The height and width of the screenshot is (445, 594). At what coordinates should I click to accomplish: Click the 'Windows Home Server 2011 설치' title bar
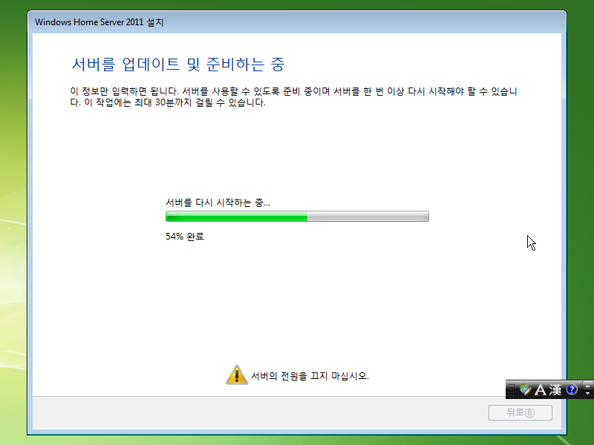[x=297, y=22]
